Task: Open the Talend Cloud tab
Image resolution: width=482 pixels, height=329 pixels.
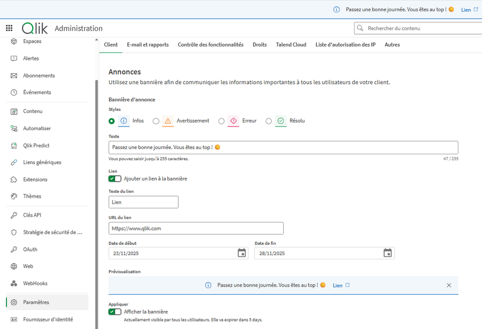Action: click(x=291, y=45)
